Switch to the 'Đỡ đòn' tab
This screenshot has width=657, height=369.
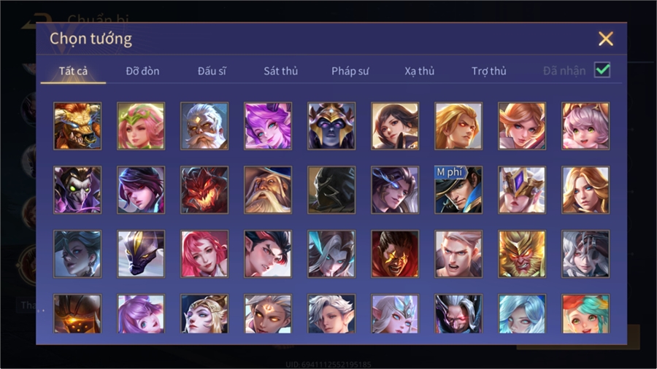(142, 71)
